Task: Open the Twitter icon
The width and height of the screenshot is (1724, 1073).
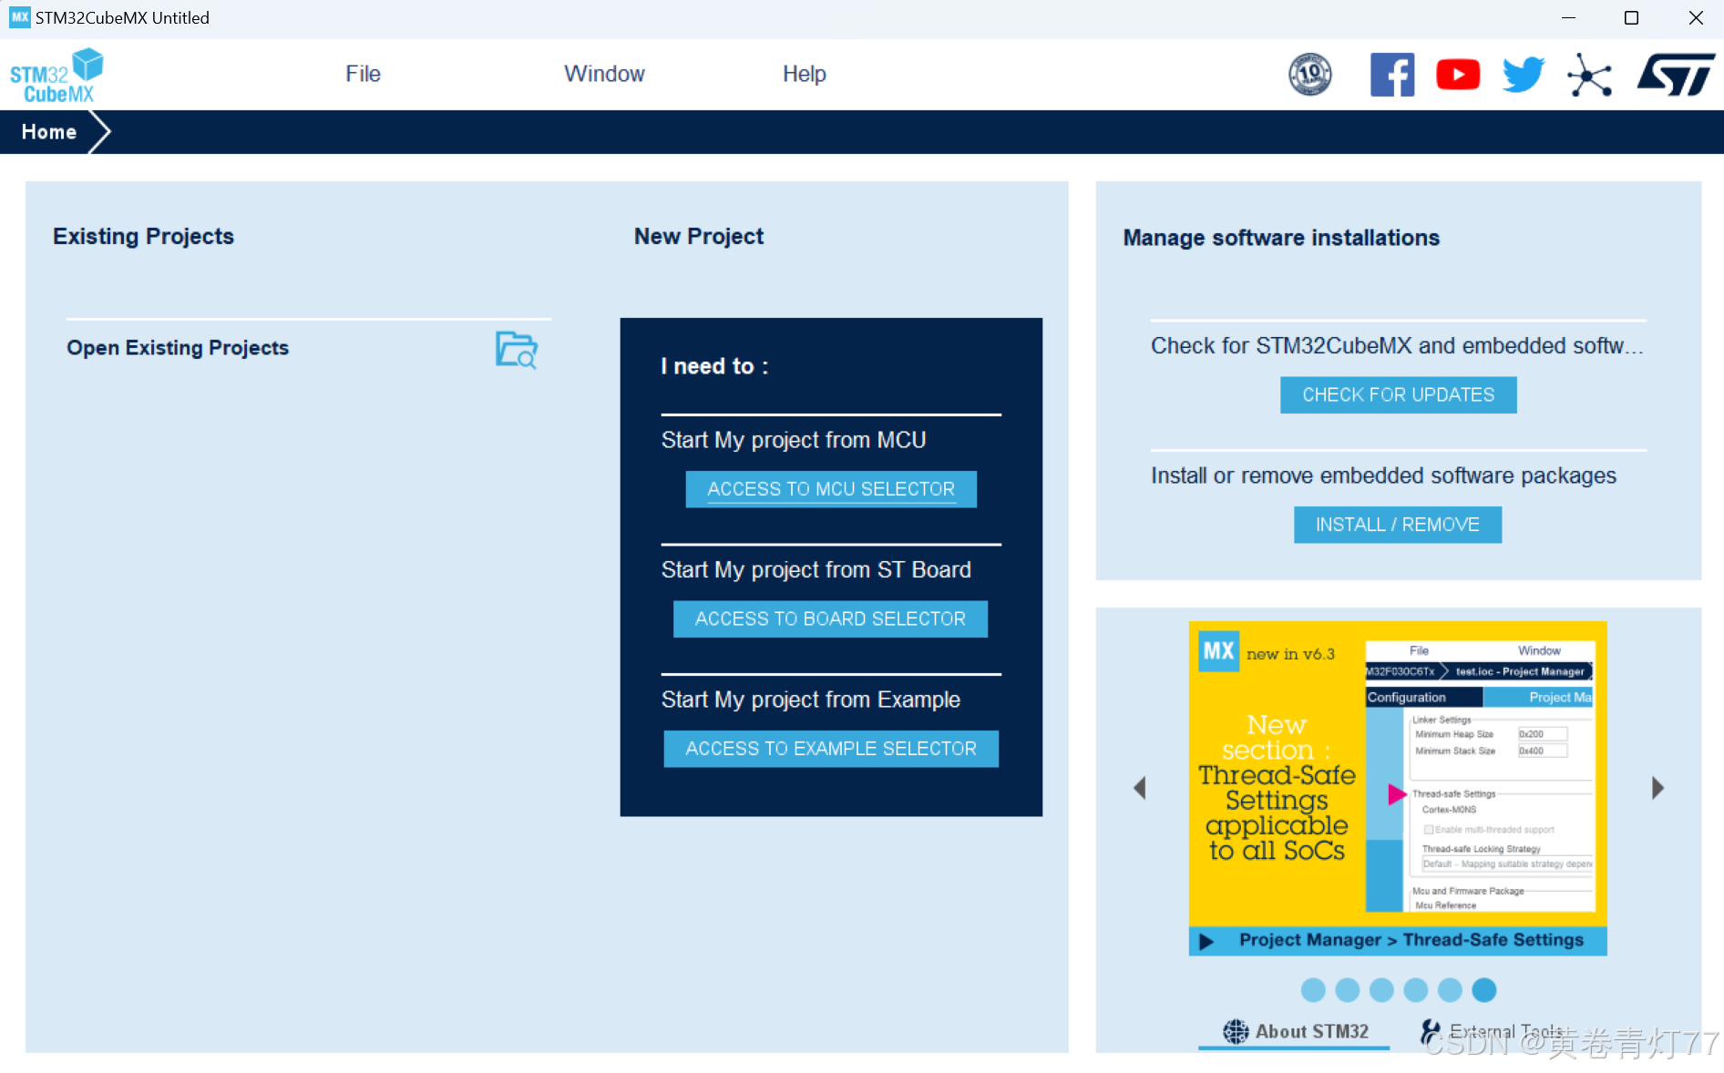Action: click(x=1524, y=75)
